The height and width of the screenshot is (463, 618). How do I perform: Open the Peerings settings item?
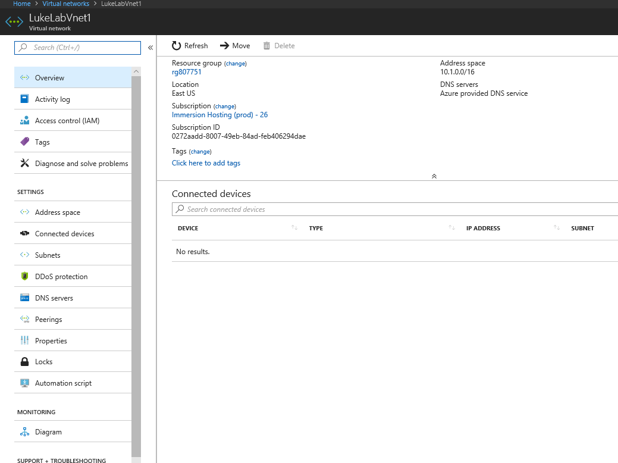pyautogui.click(x=73, y=319)
